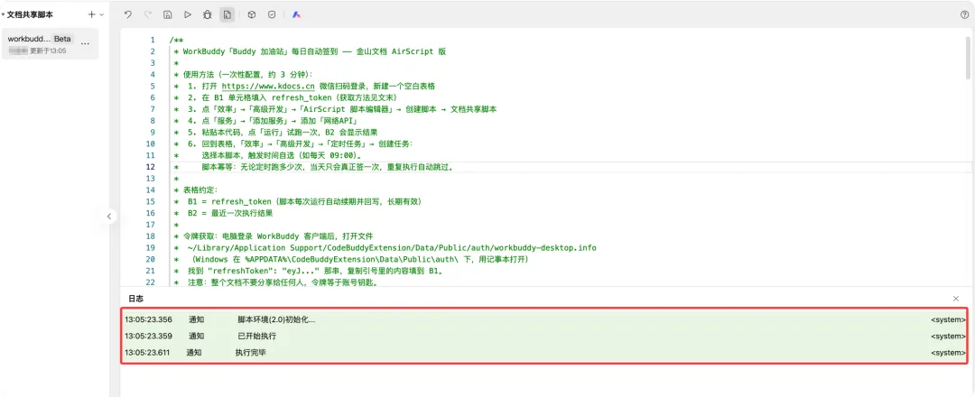
Task: Click the timestamp 13:05:23.611
Action: pyautogui.click(x=147, y=352)
